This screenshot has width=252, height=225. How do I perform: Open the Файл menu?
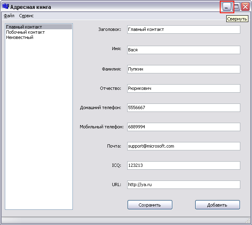pos(9,16)
